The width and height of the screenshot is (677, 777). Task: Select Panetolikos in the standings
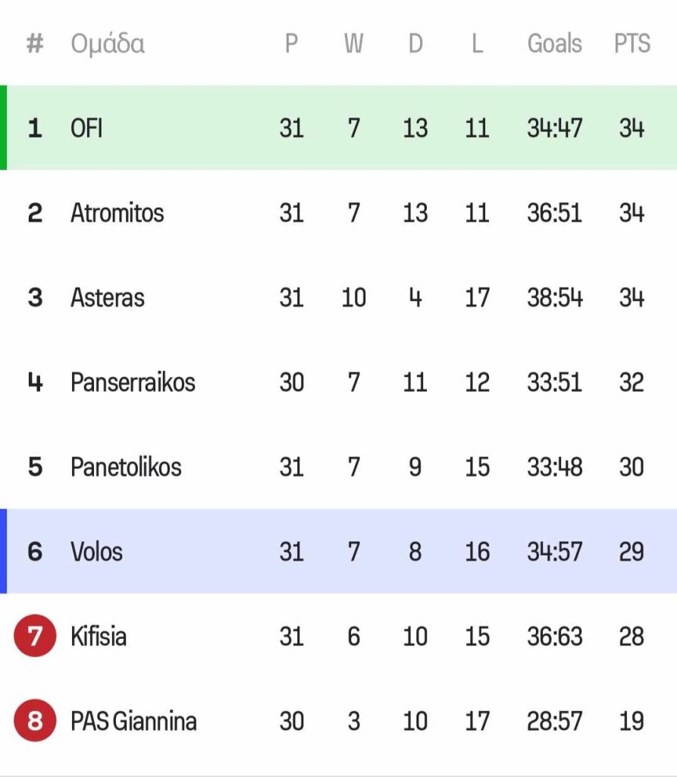pyautogui.click(x=126, y=467)
